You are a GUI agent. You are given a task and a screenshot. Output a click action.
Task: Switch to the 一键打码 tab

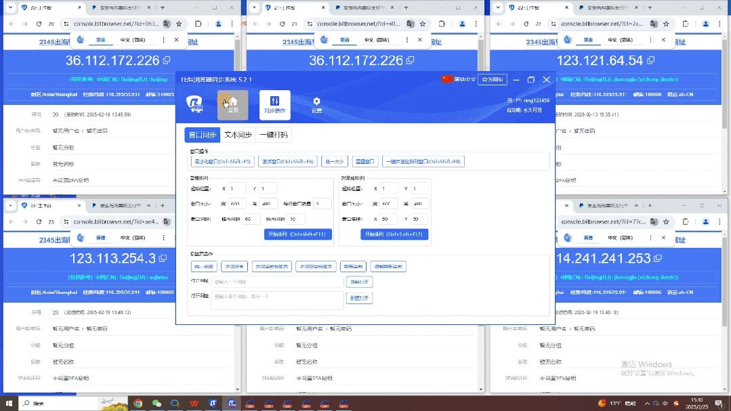pyautogui.click(x=274, y=135)
